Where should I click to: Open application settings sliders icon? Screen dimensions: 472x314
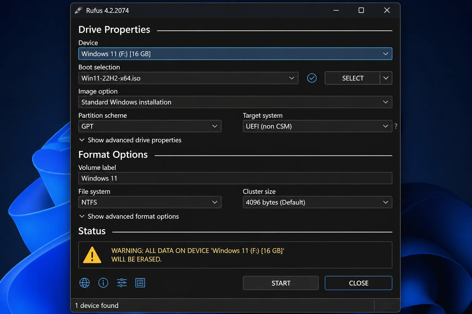tap(122, 283)
